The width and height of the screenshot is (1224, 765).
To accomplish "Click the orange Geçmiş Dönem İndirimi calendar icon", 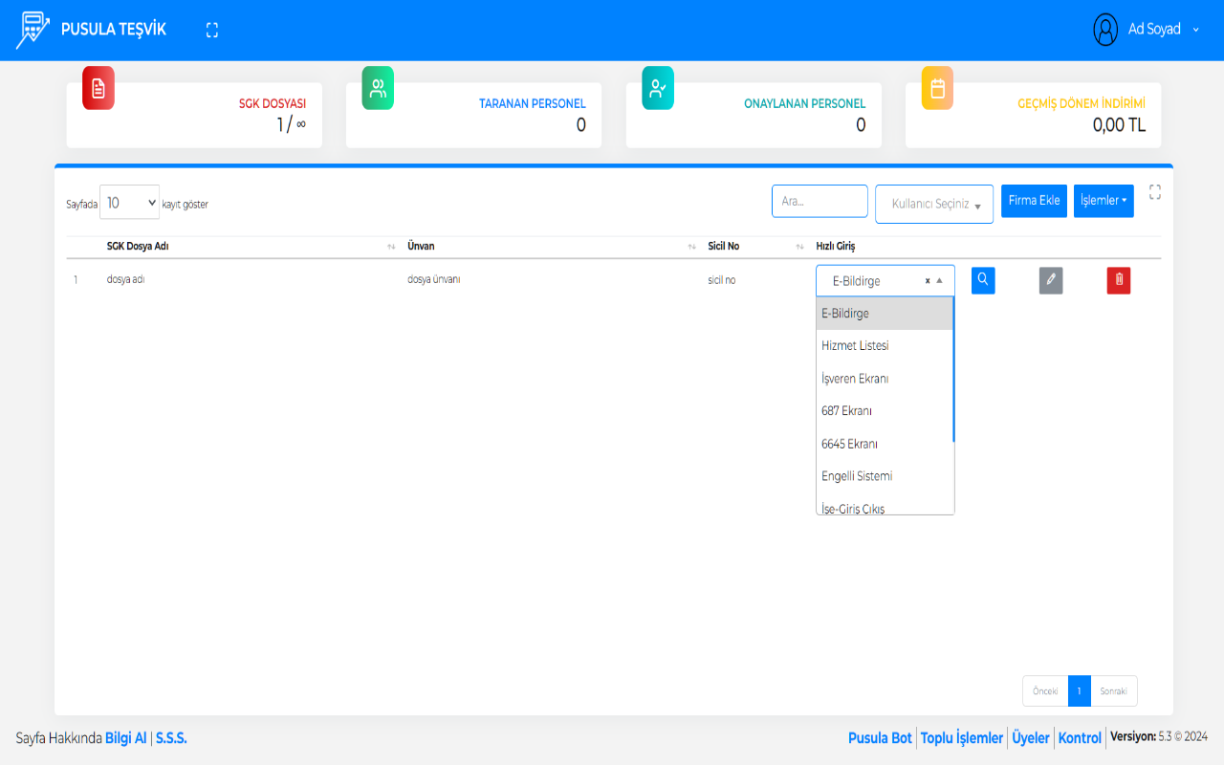I will click(937, 88).
